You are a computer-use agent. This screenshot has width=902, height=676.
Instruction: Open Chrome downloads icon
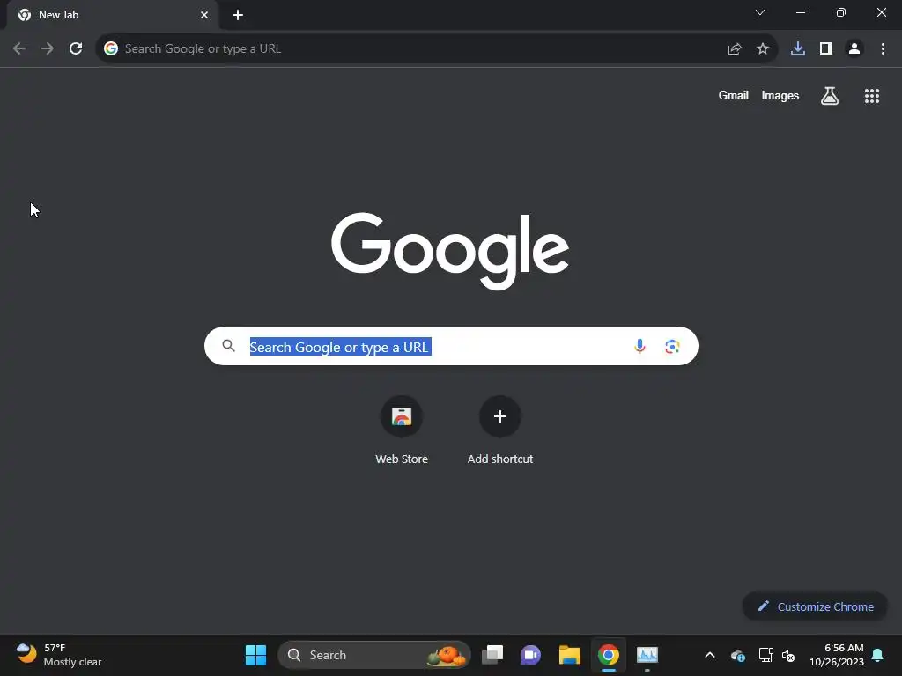798,49
